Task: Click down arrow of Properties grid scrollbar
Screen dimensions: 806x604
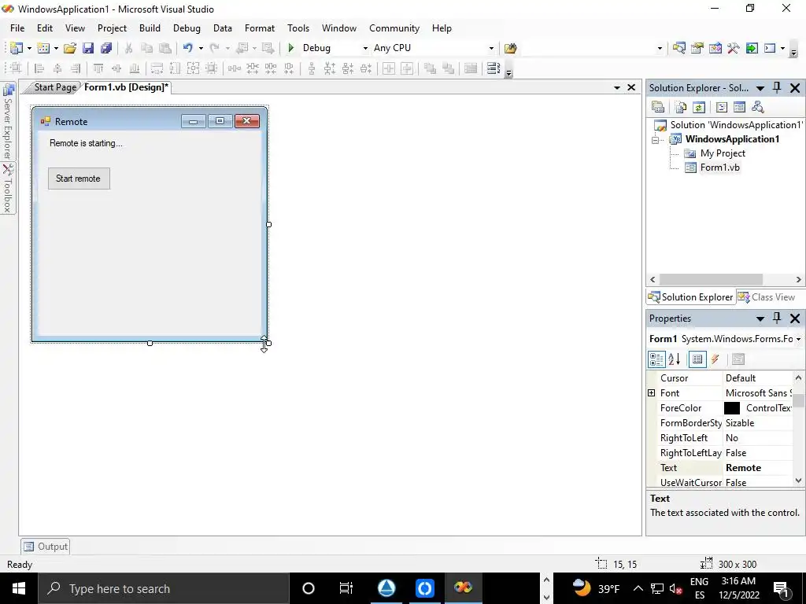Action: (798, 481)
